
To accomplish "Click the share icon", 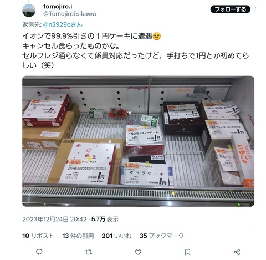I will coord(237,252).
